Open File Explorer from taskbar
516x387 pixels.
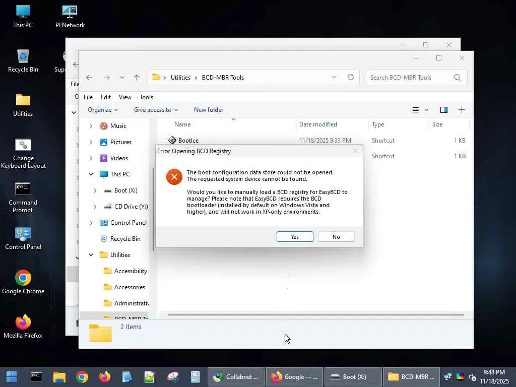(59, 377)
